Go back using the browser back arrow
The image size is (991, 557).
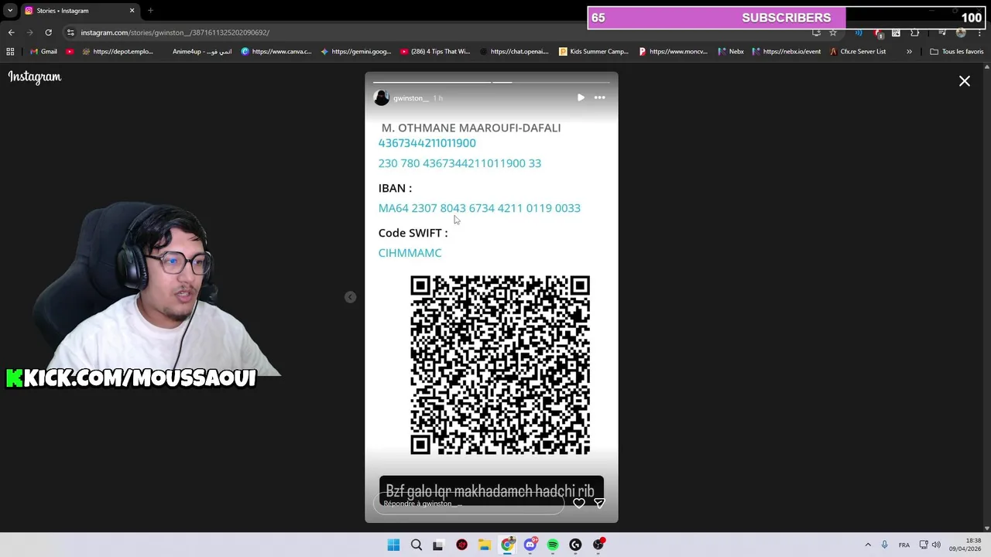(x=11, y=32)
